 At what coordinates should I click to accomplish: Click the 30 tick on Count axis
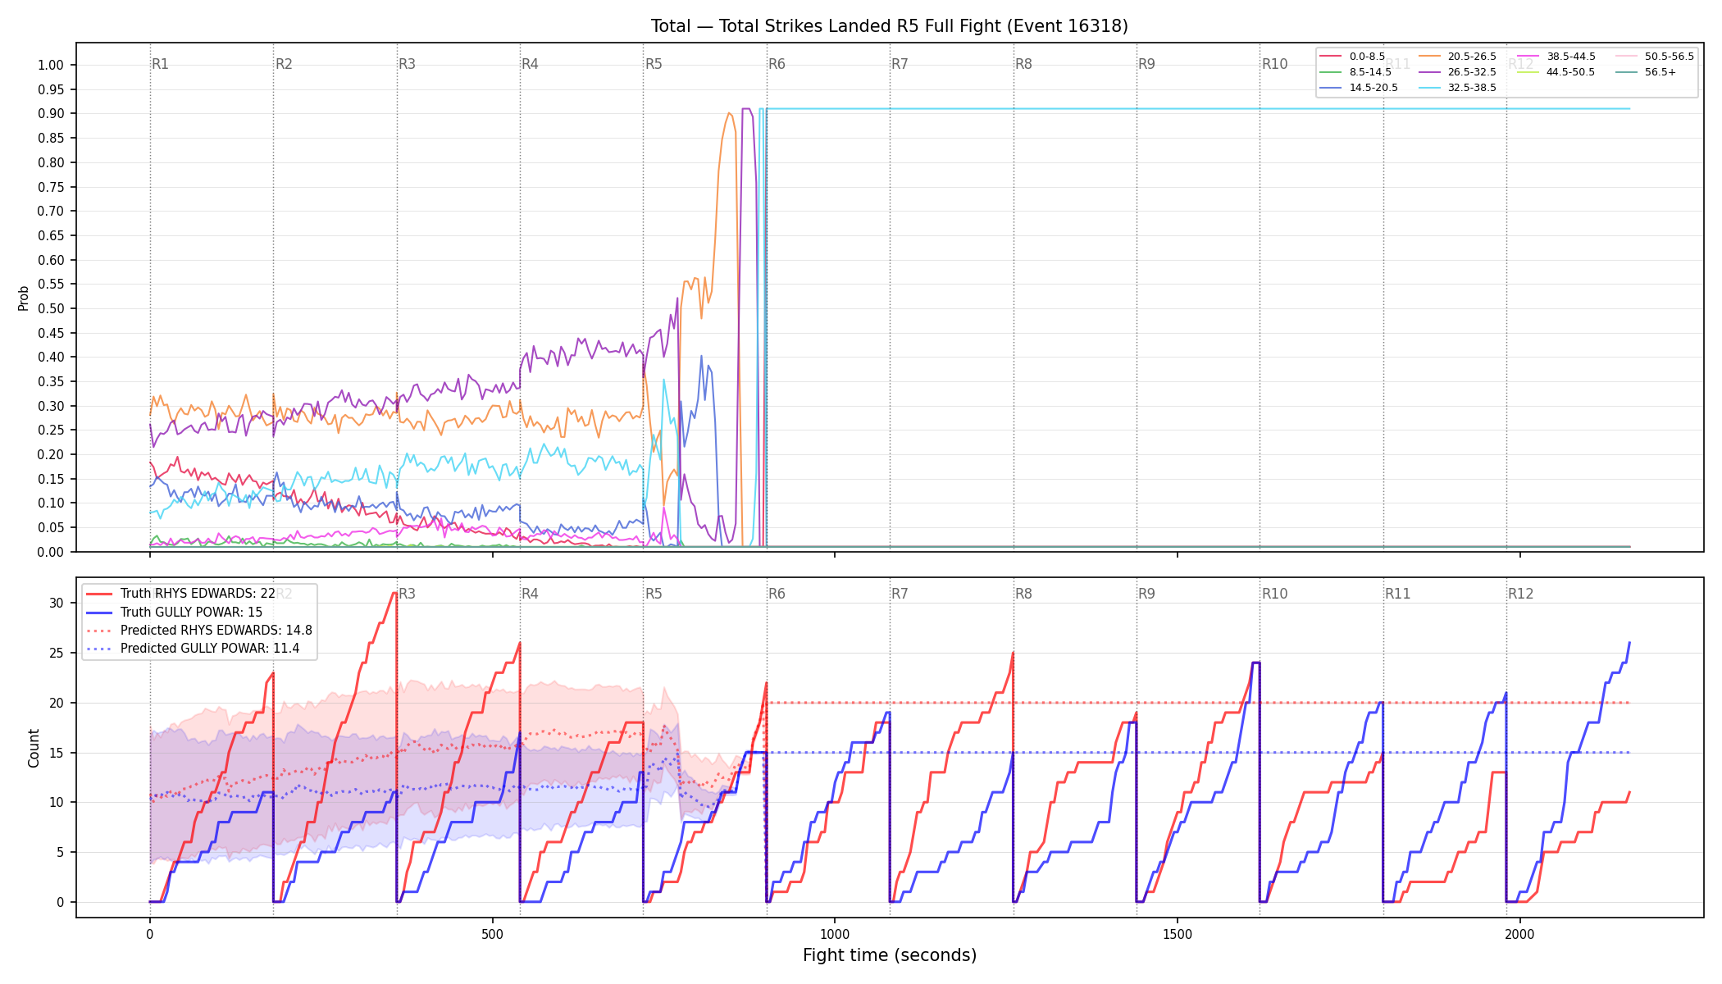coord(57,604)
